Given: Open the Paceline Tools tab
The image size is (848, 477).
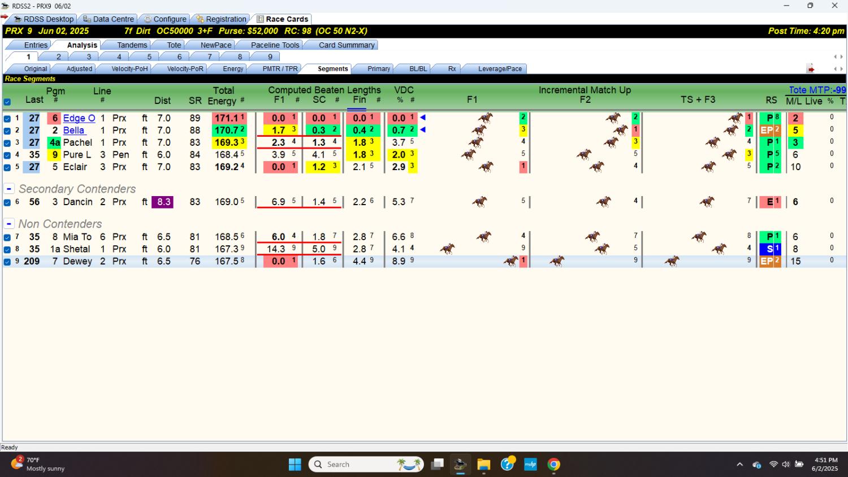Looking at the screenshot, I should coord(275,45).
